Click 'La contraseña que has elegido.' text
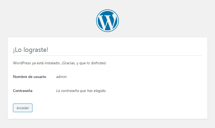215x128 pixels. pos(81,91)
